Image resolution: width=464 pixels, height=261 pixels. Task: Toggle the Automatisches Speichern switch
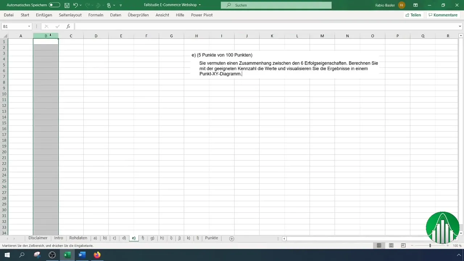[54, 5]
